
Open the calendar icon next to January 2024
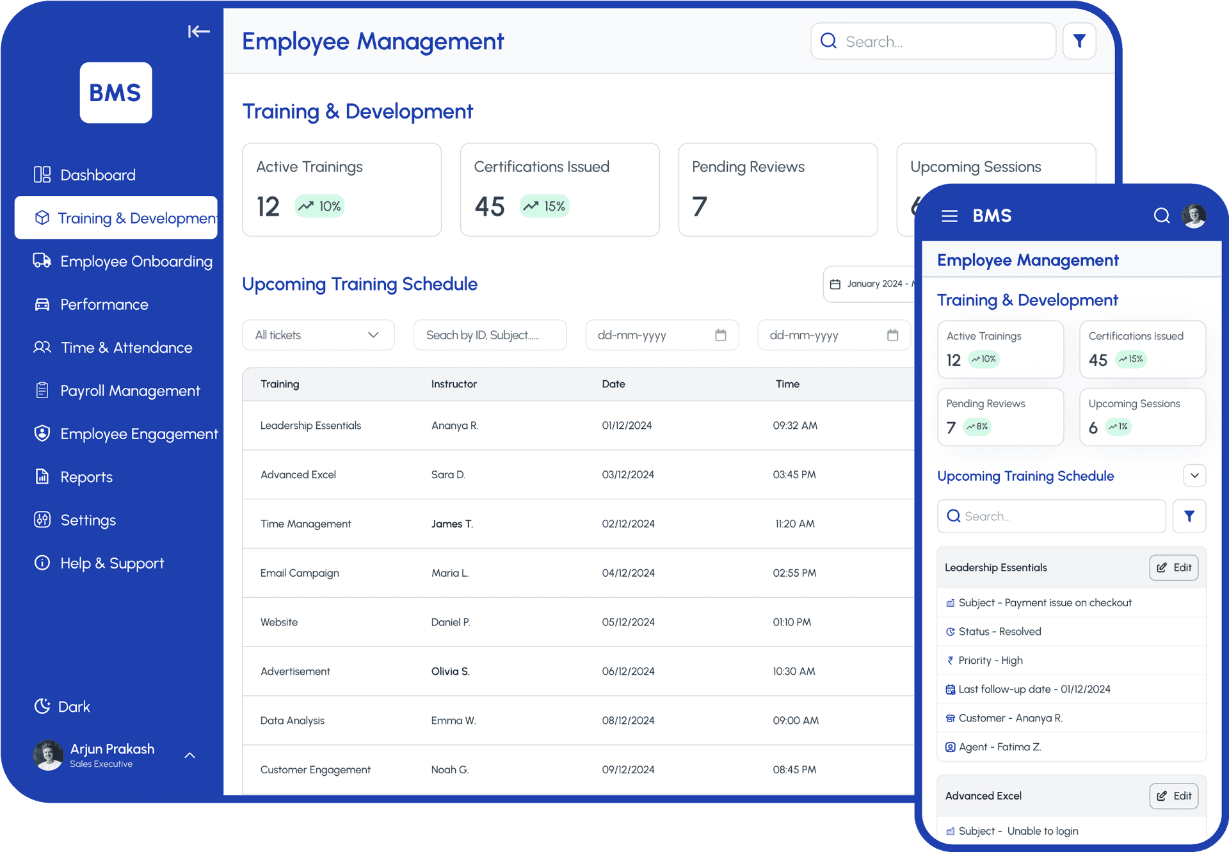pos(835,284)
